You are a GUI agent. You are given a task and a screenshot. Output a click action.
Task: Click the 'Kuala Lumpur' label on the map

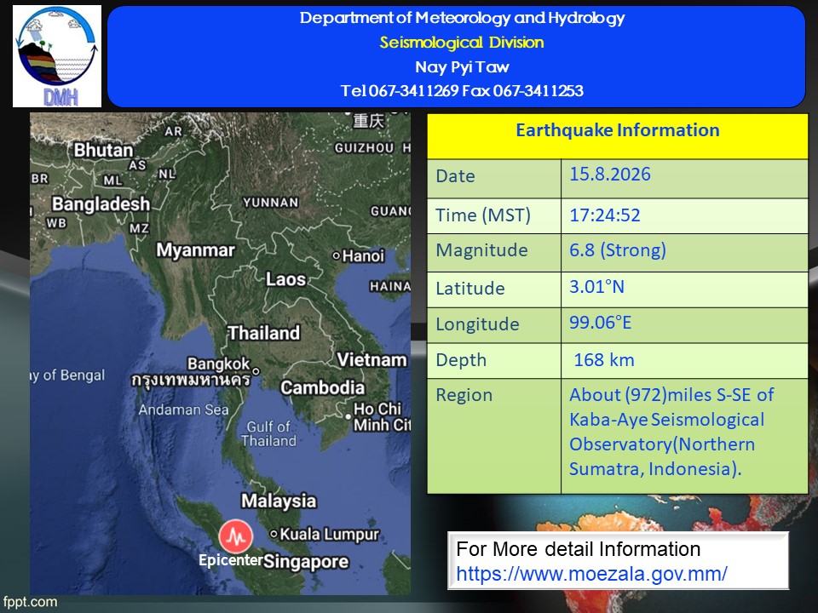coord(329,535)
